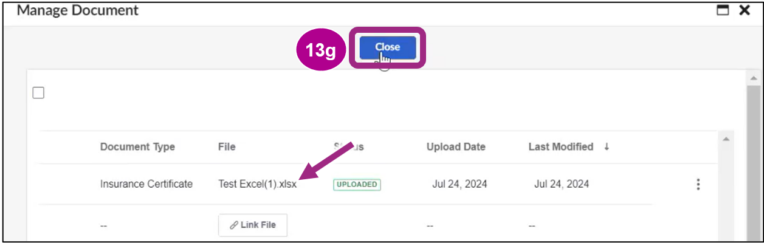Click the Jul 24, 2024 upload date cell
This screenshot has width=764, height=243.
(459, 184)
